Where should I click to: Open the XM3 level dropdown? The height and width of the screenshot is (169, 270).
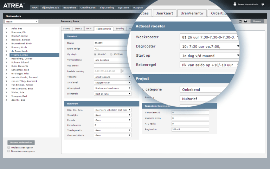(x=112, y=82)
